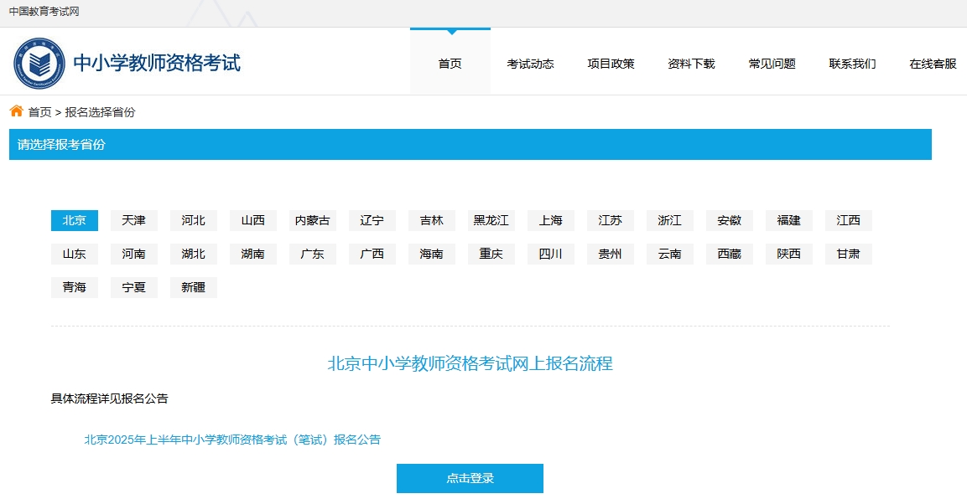This screenshot has width=967, height=504.
Task: Select 北京 province button
Action: (75, 221)
